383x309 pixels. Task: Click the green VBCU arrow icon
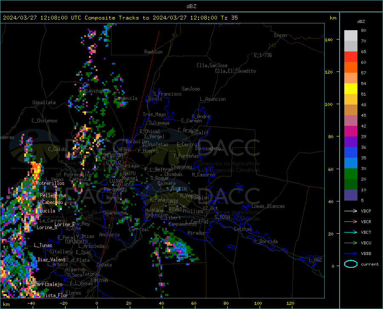351,243
